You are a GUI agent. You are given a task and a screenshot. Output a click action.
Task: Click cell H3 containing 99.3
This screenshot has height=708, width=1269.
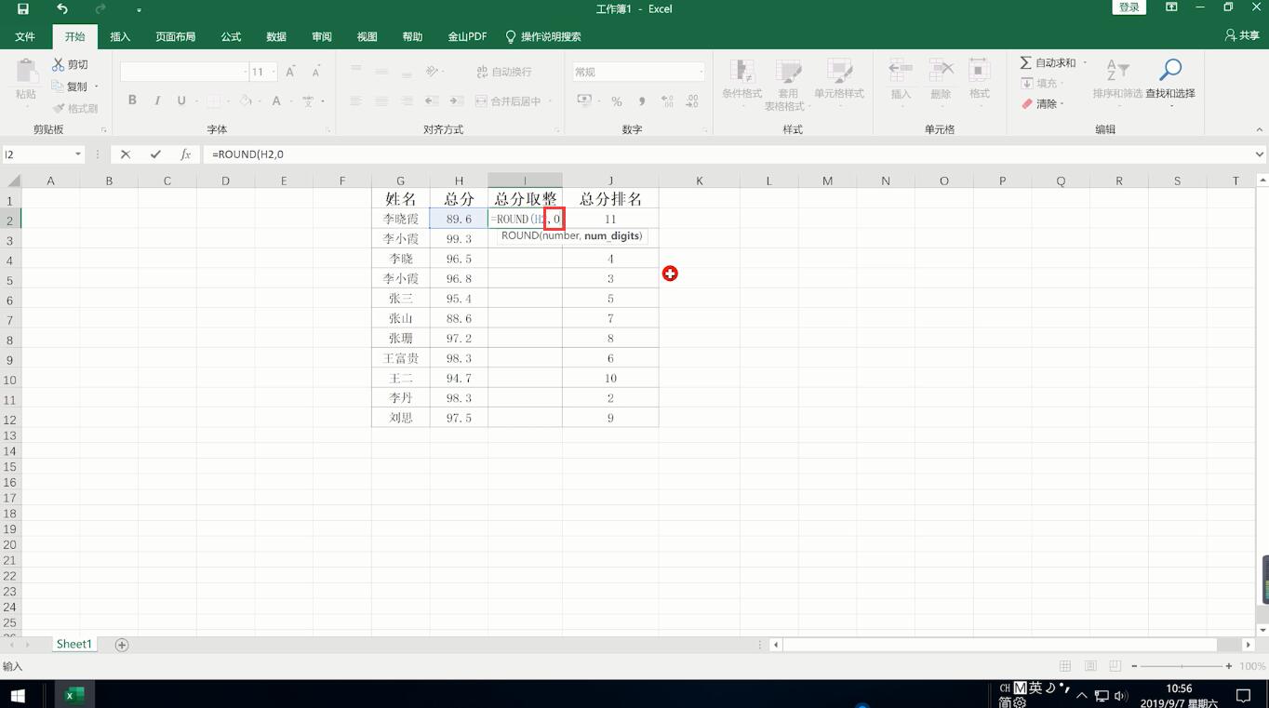click(459, 238)
